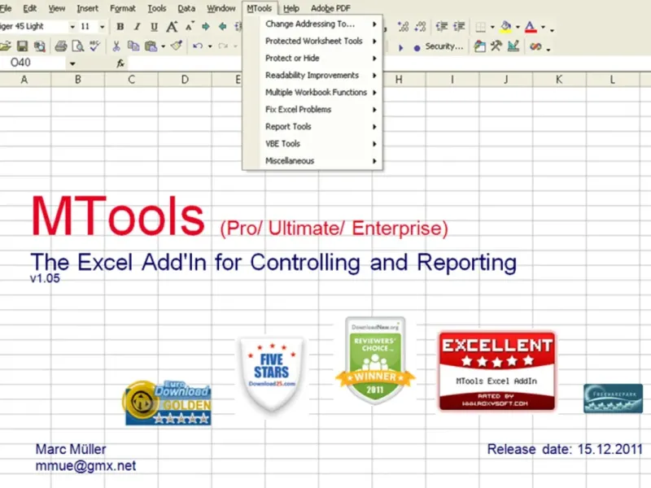This screenshot has height=488, width=651.
Task: Open Report Tools submenu
Action: (312, 127)
